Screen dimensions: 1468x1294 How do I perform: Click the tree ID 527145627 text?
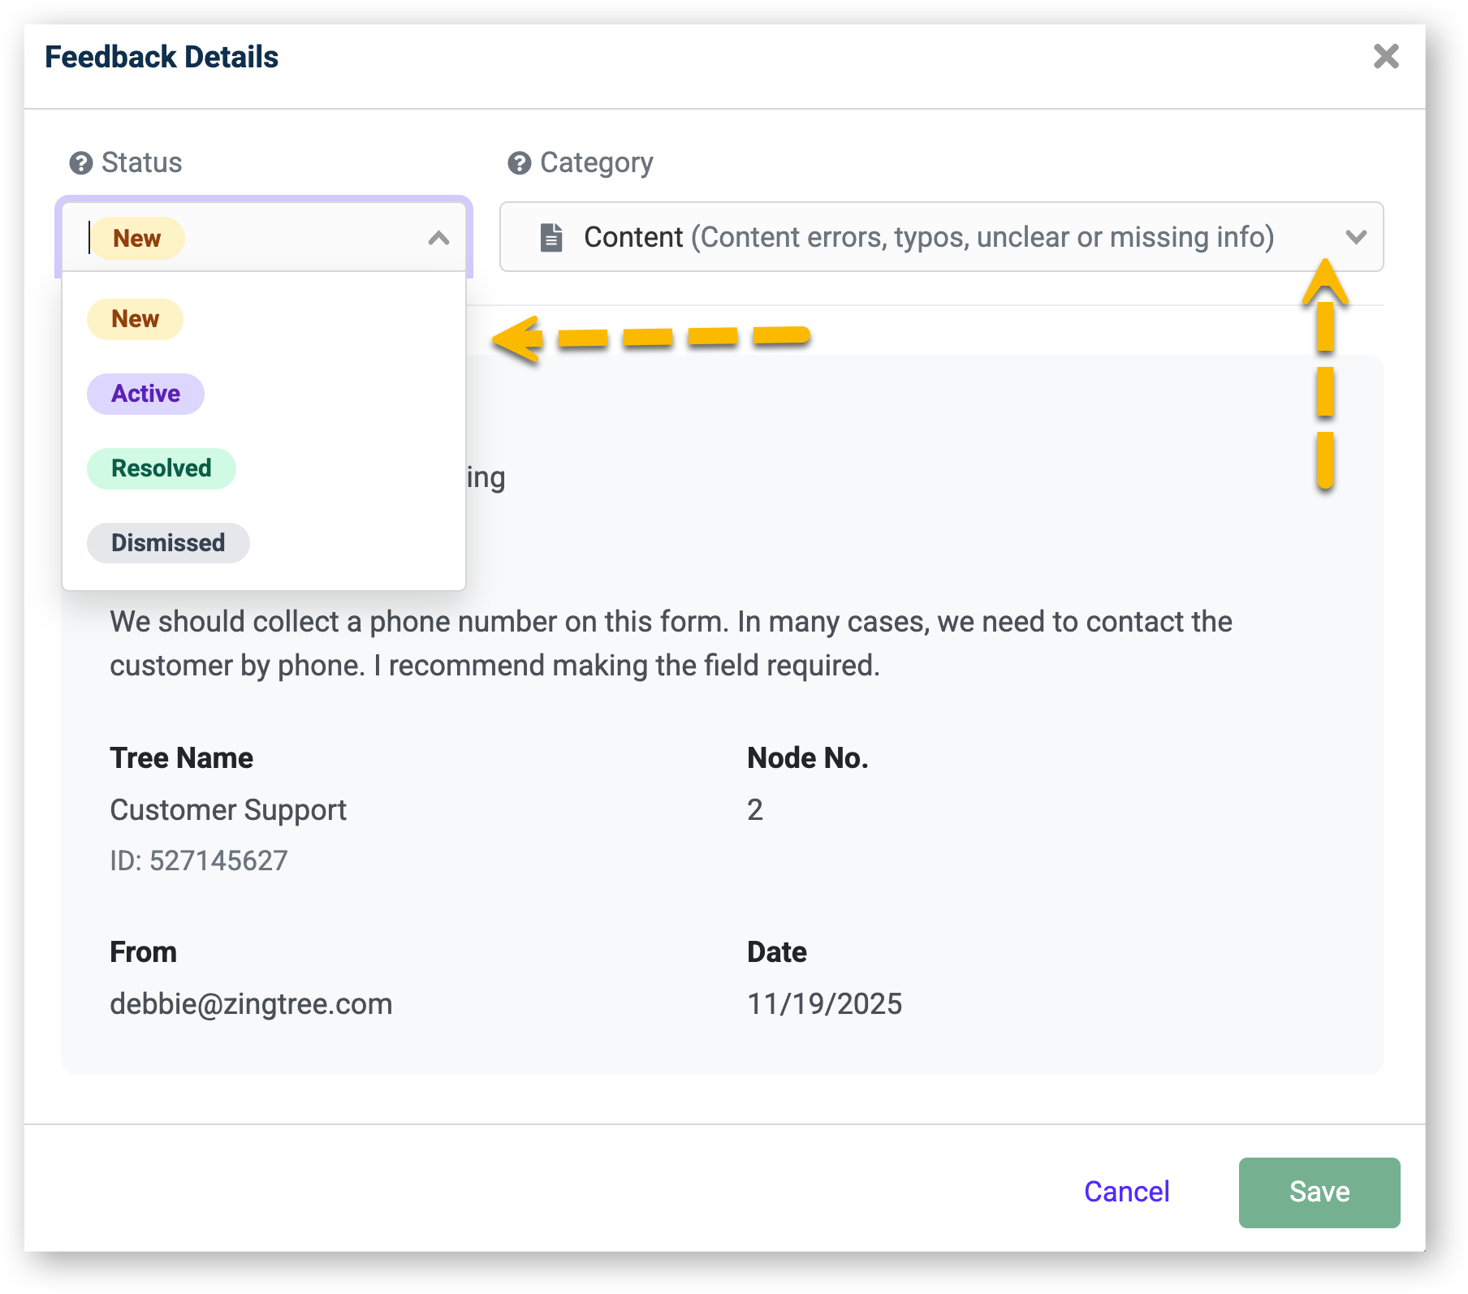click(x=199, y=861)
